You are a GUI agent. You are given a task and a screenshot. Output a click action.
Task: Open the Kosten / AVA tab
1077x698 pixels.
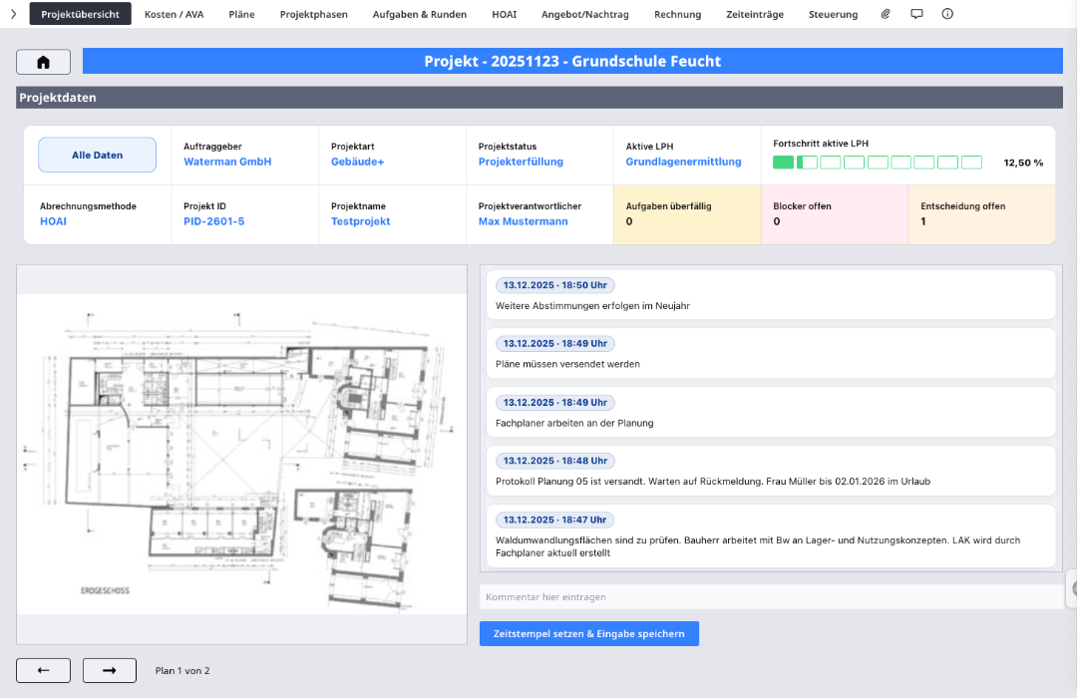click(x=174, y=14)
